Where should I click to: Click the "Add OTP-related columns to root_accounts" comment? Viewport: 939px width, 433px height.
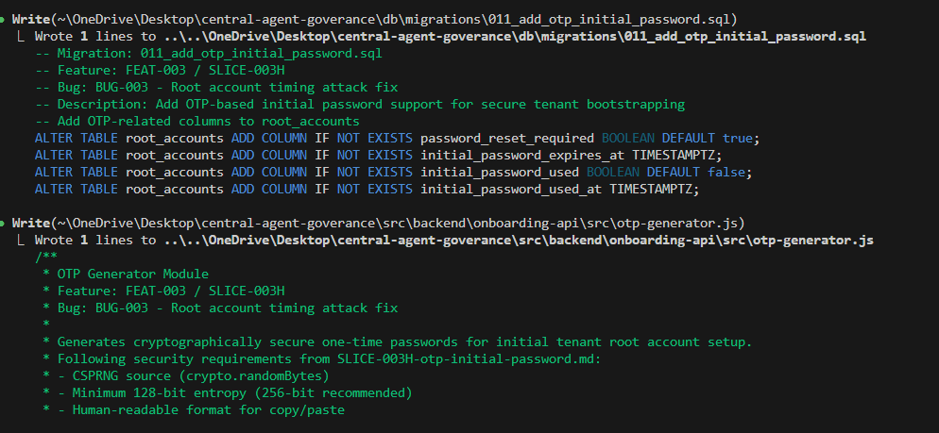coord(208,121)
